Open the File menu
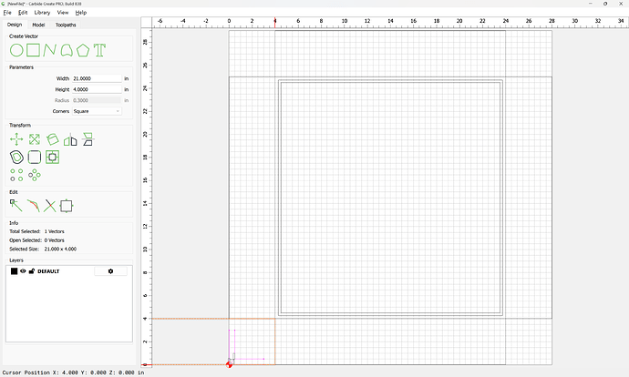Image resolution: width=629 pixels, height=377 pixels. 7,13
